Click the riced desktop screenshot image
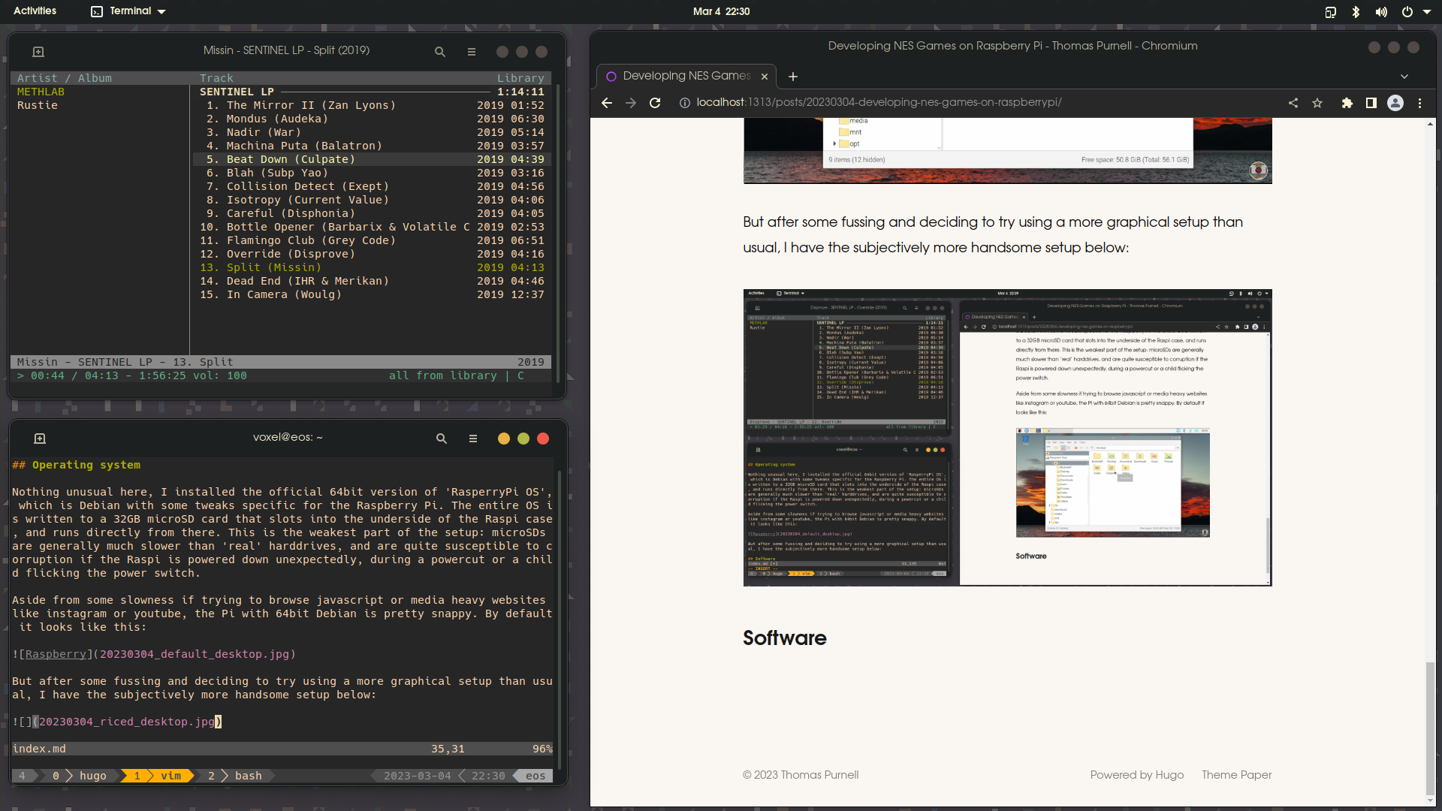Viewport: 1442px width, 811px height. point(1007,437)
